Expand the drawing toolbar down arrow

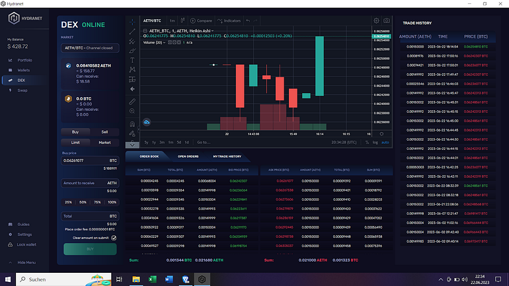pyautogui.click(x=132, y=145)
